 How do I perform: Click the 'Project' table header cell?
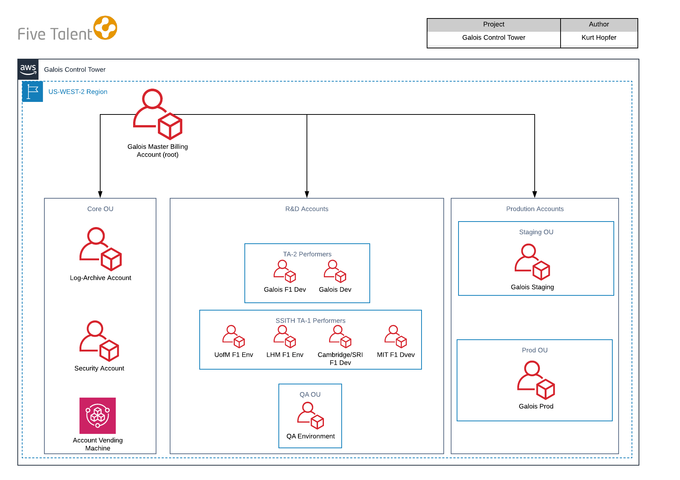[494, 25]
